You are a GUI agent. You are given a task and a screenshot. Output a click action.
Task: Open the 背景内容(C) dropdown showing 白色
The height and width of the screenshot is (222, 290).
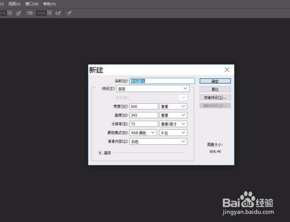tap(158, 141)
